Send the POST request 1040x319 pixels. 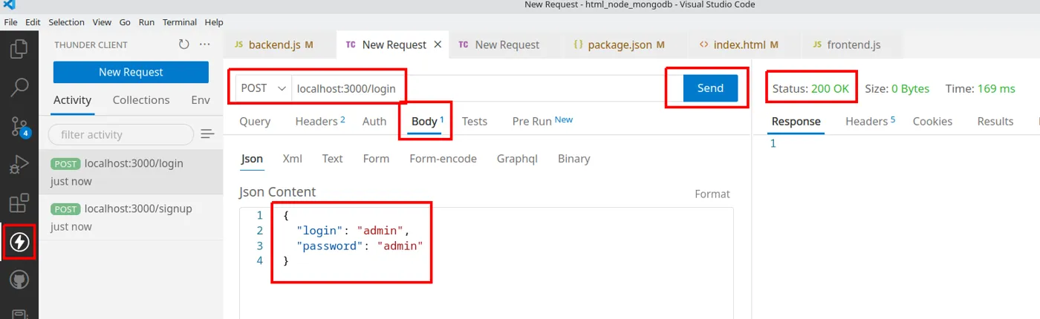[x=710, y=88]
